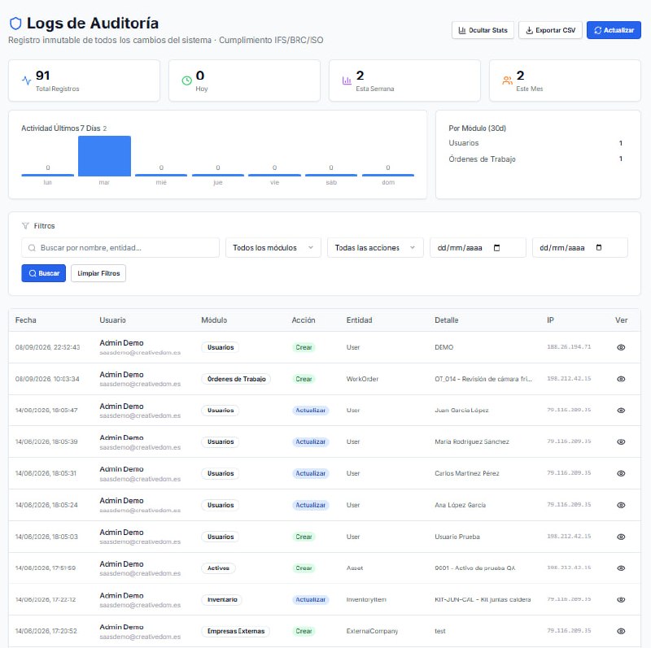Click the Empresas Externas module badge
Viewport: 651px width, 648px height.
coord(236,631)
